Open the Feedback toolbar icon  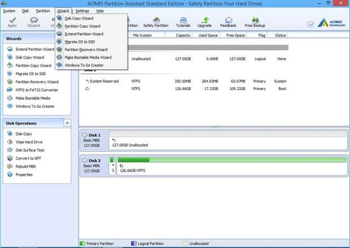228,21
